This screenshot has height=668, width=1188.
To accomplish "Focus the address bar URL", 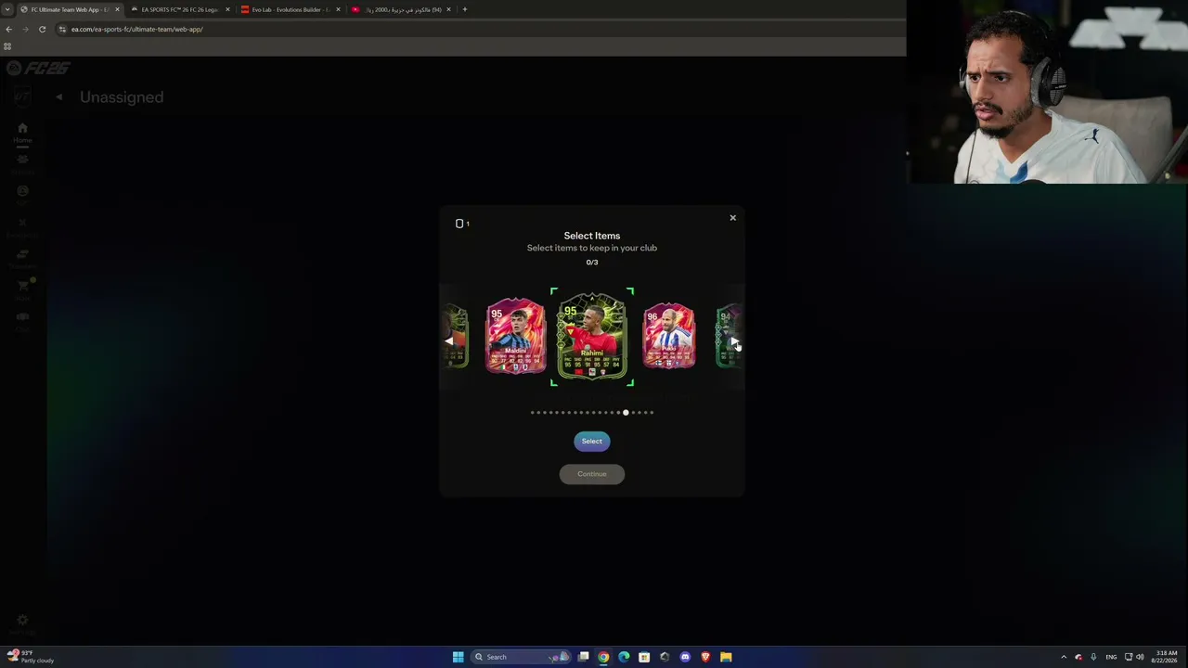I will tap(137, 29).
